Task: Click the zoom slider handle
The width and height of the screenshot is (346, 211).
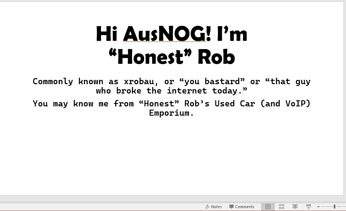Action: tap(335, 207)
